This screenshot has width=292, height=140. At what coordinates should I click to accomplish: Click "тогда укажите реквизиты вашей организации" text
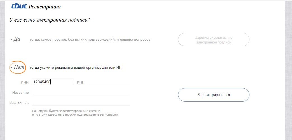[76, 67]
